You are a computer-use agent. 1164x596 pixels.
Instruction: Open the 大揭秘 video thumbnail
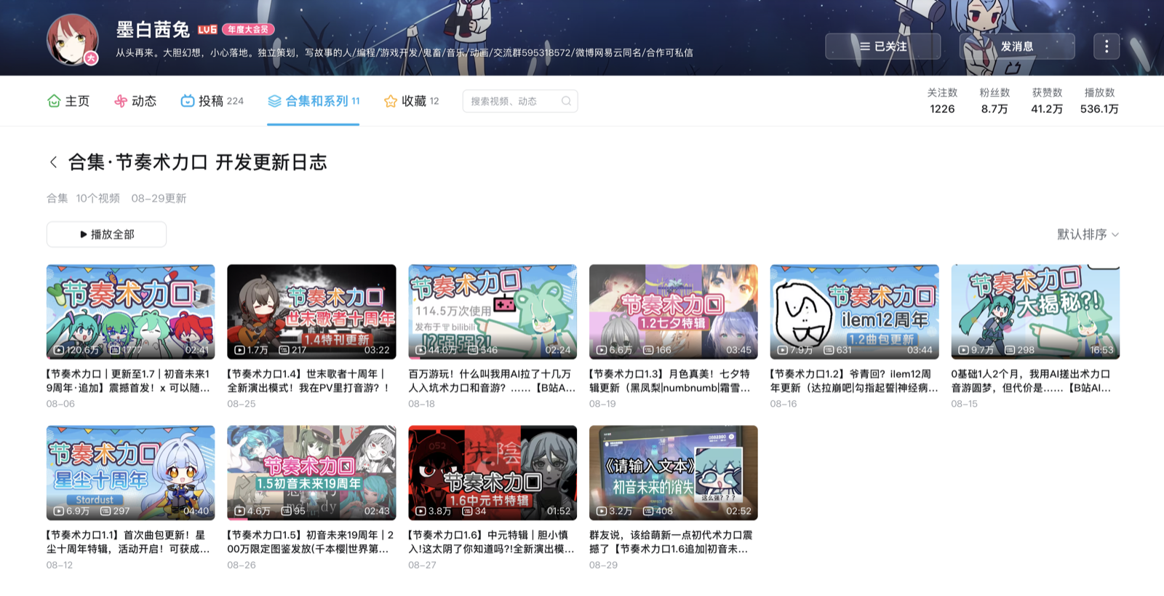tap(1035, 311)
